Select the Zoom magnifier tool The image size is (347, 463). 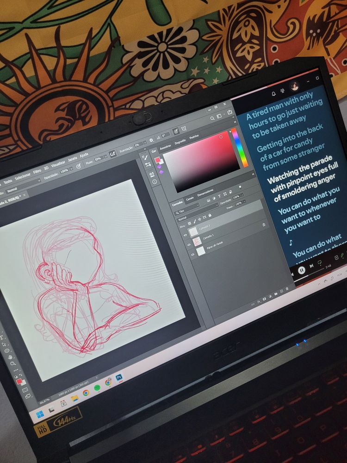coord(12,363)
